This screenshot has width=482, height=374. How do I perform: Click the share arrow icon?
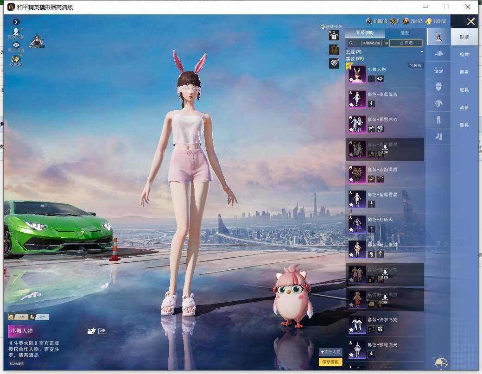point(102,331)
